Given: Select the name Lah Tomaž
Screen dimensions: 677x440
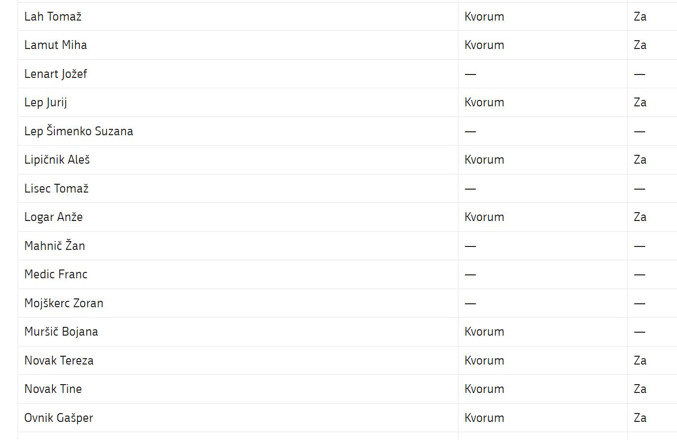Looking at the screenshot, I should tap(53, 17).
